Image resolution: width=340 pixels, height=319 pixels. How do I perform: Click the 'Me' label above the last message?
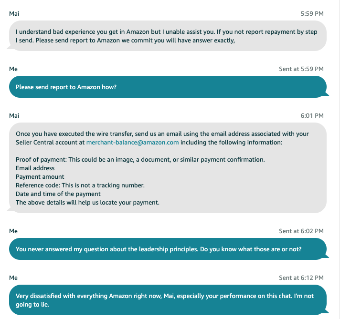point(13,278)
